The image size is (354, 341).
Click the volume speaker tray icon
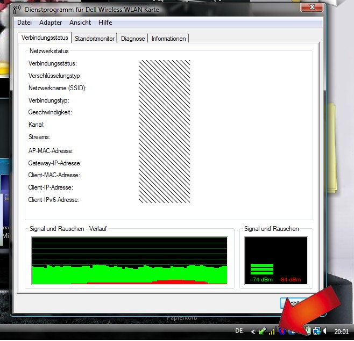325,331
